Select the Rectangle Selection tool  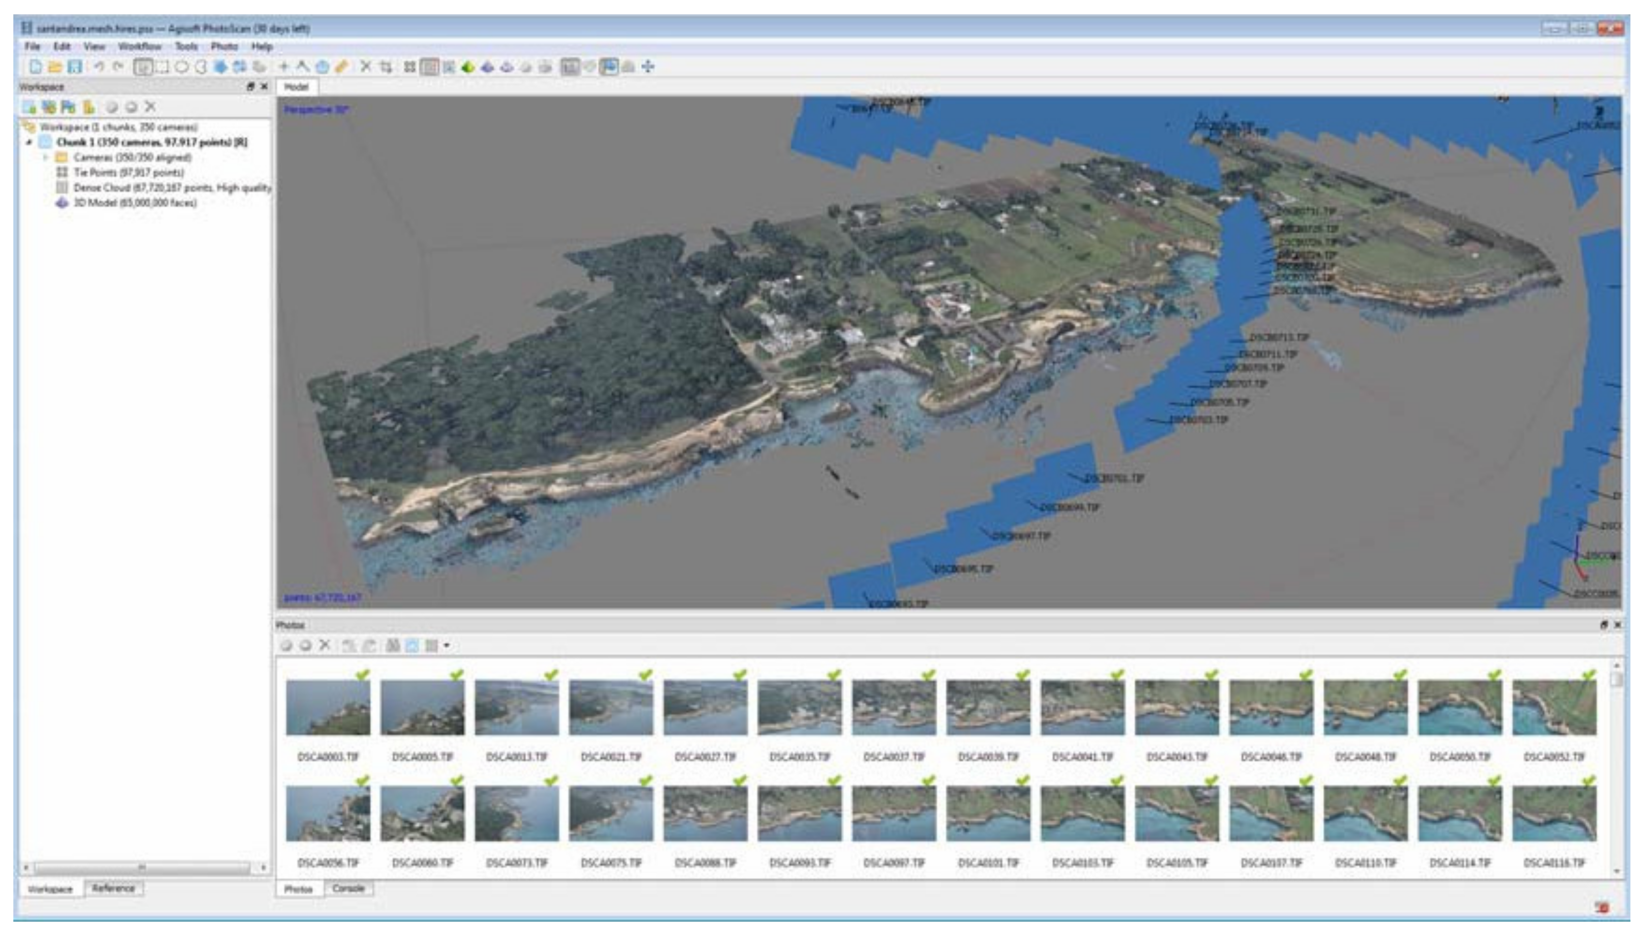click(162, 67)
